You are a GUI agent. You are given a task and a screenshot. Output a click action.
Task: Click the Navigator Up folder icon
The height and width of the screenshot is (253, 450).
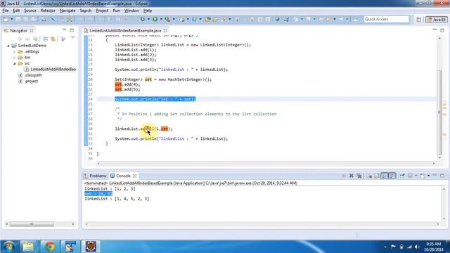35,39
